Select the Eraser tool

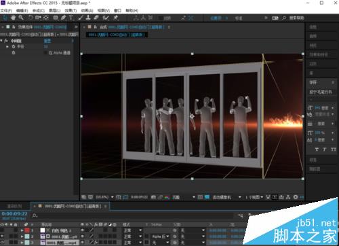point(96,18)
